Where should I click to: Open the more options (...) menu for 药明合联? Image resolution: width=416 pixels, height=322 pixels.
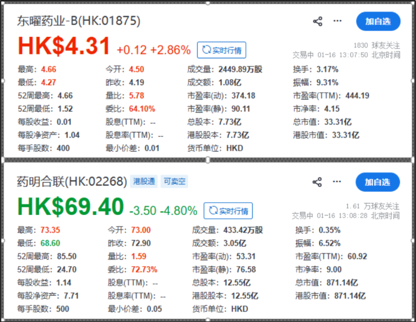click(337, 182)
